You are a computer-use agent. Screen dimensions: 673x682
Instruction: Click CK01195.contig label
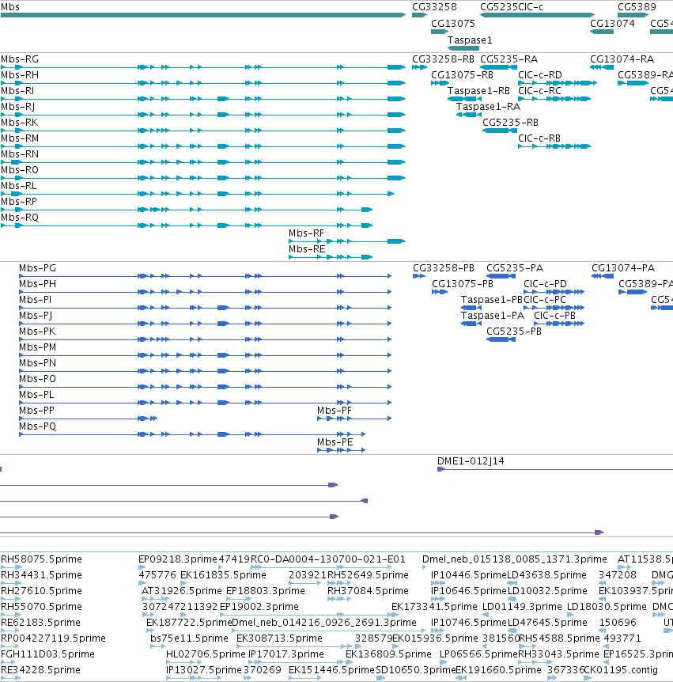click(x=620, y=670)
